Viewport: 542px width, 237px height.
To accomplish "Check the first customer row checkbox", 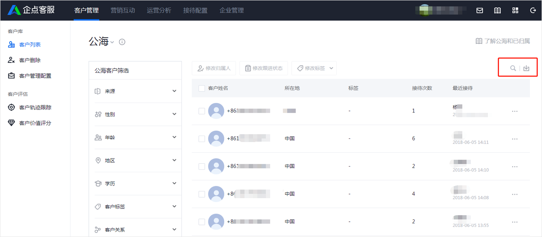I will tap(202, 111).
